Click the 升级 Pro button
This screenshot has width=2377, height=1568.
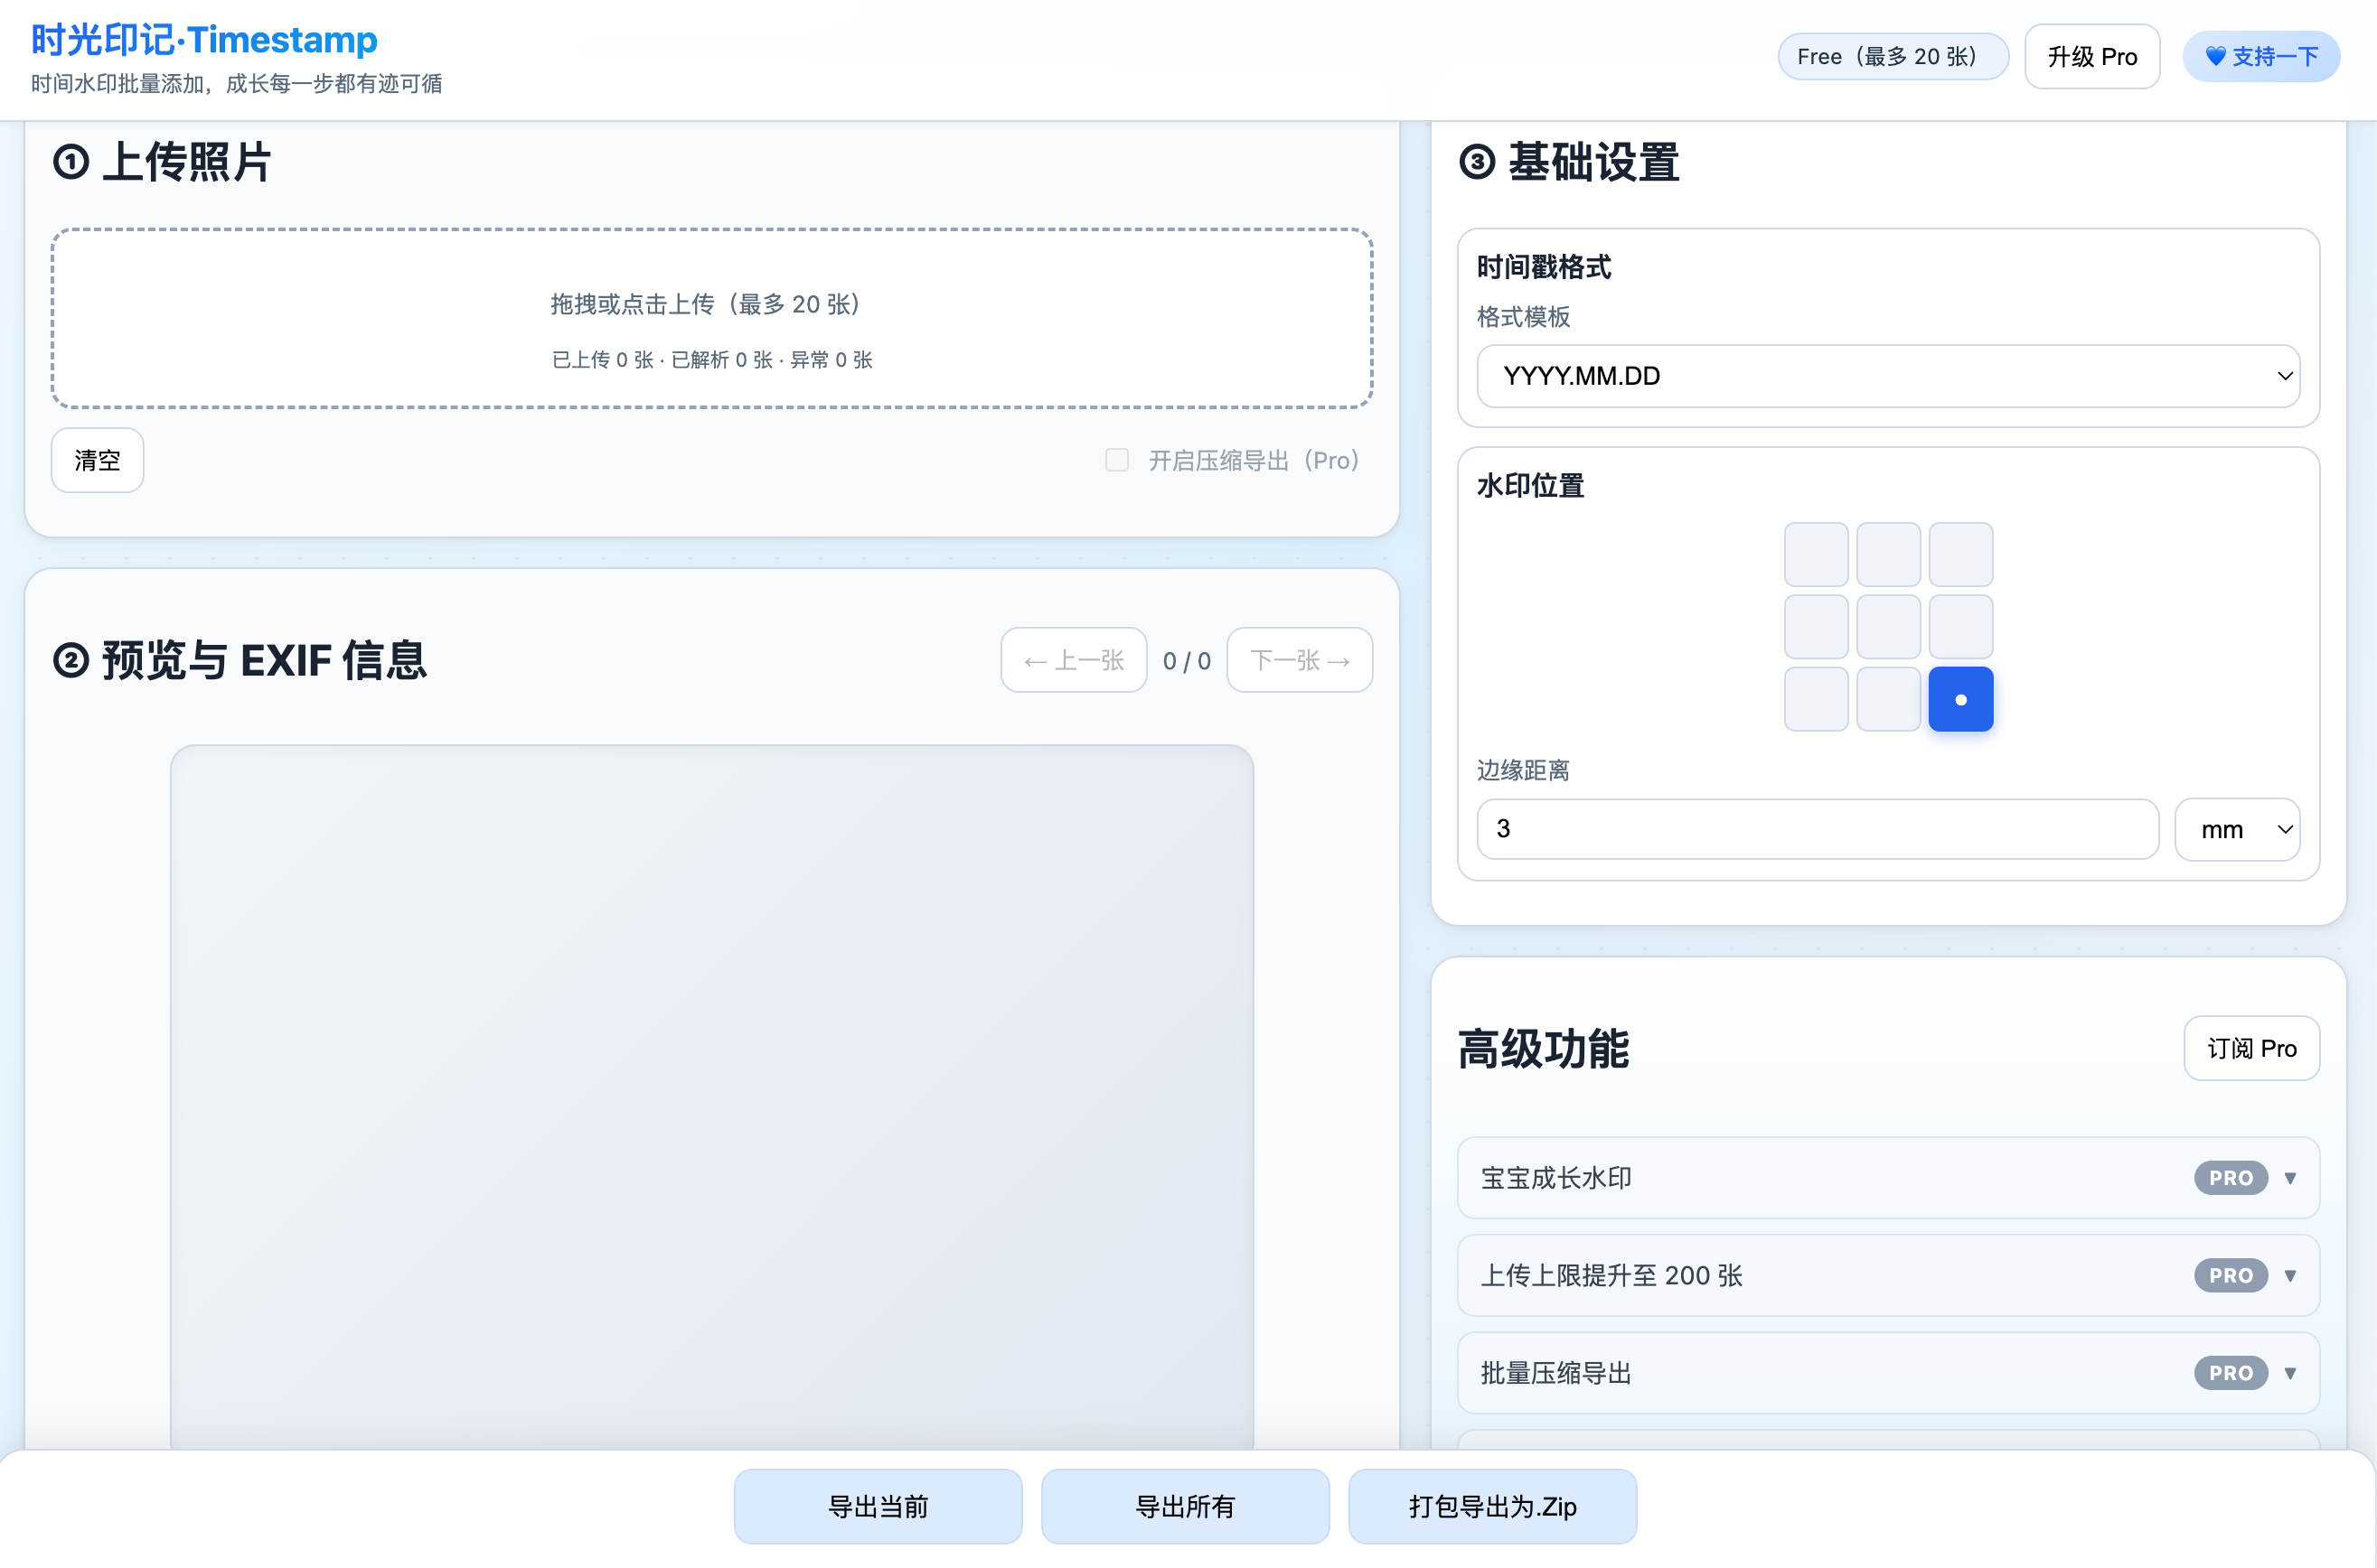(x=2090, y=56)
